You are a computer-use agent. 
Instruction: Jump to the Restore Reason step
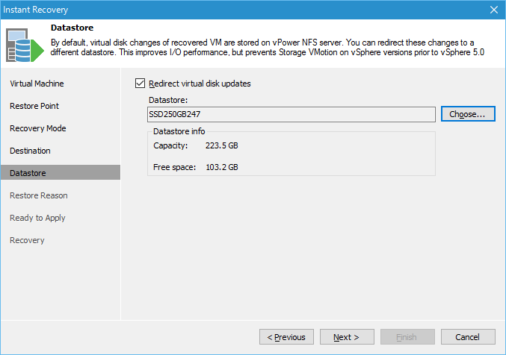39,195
